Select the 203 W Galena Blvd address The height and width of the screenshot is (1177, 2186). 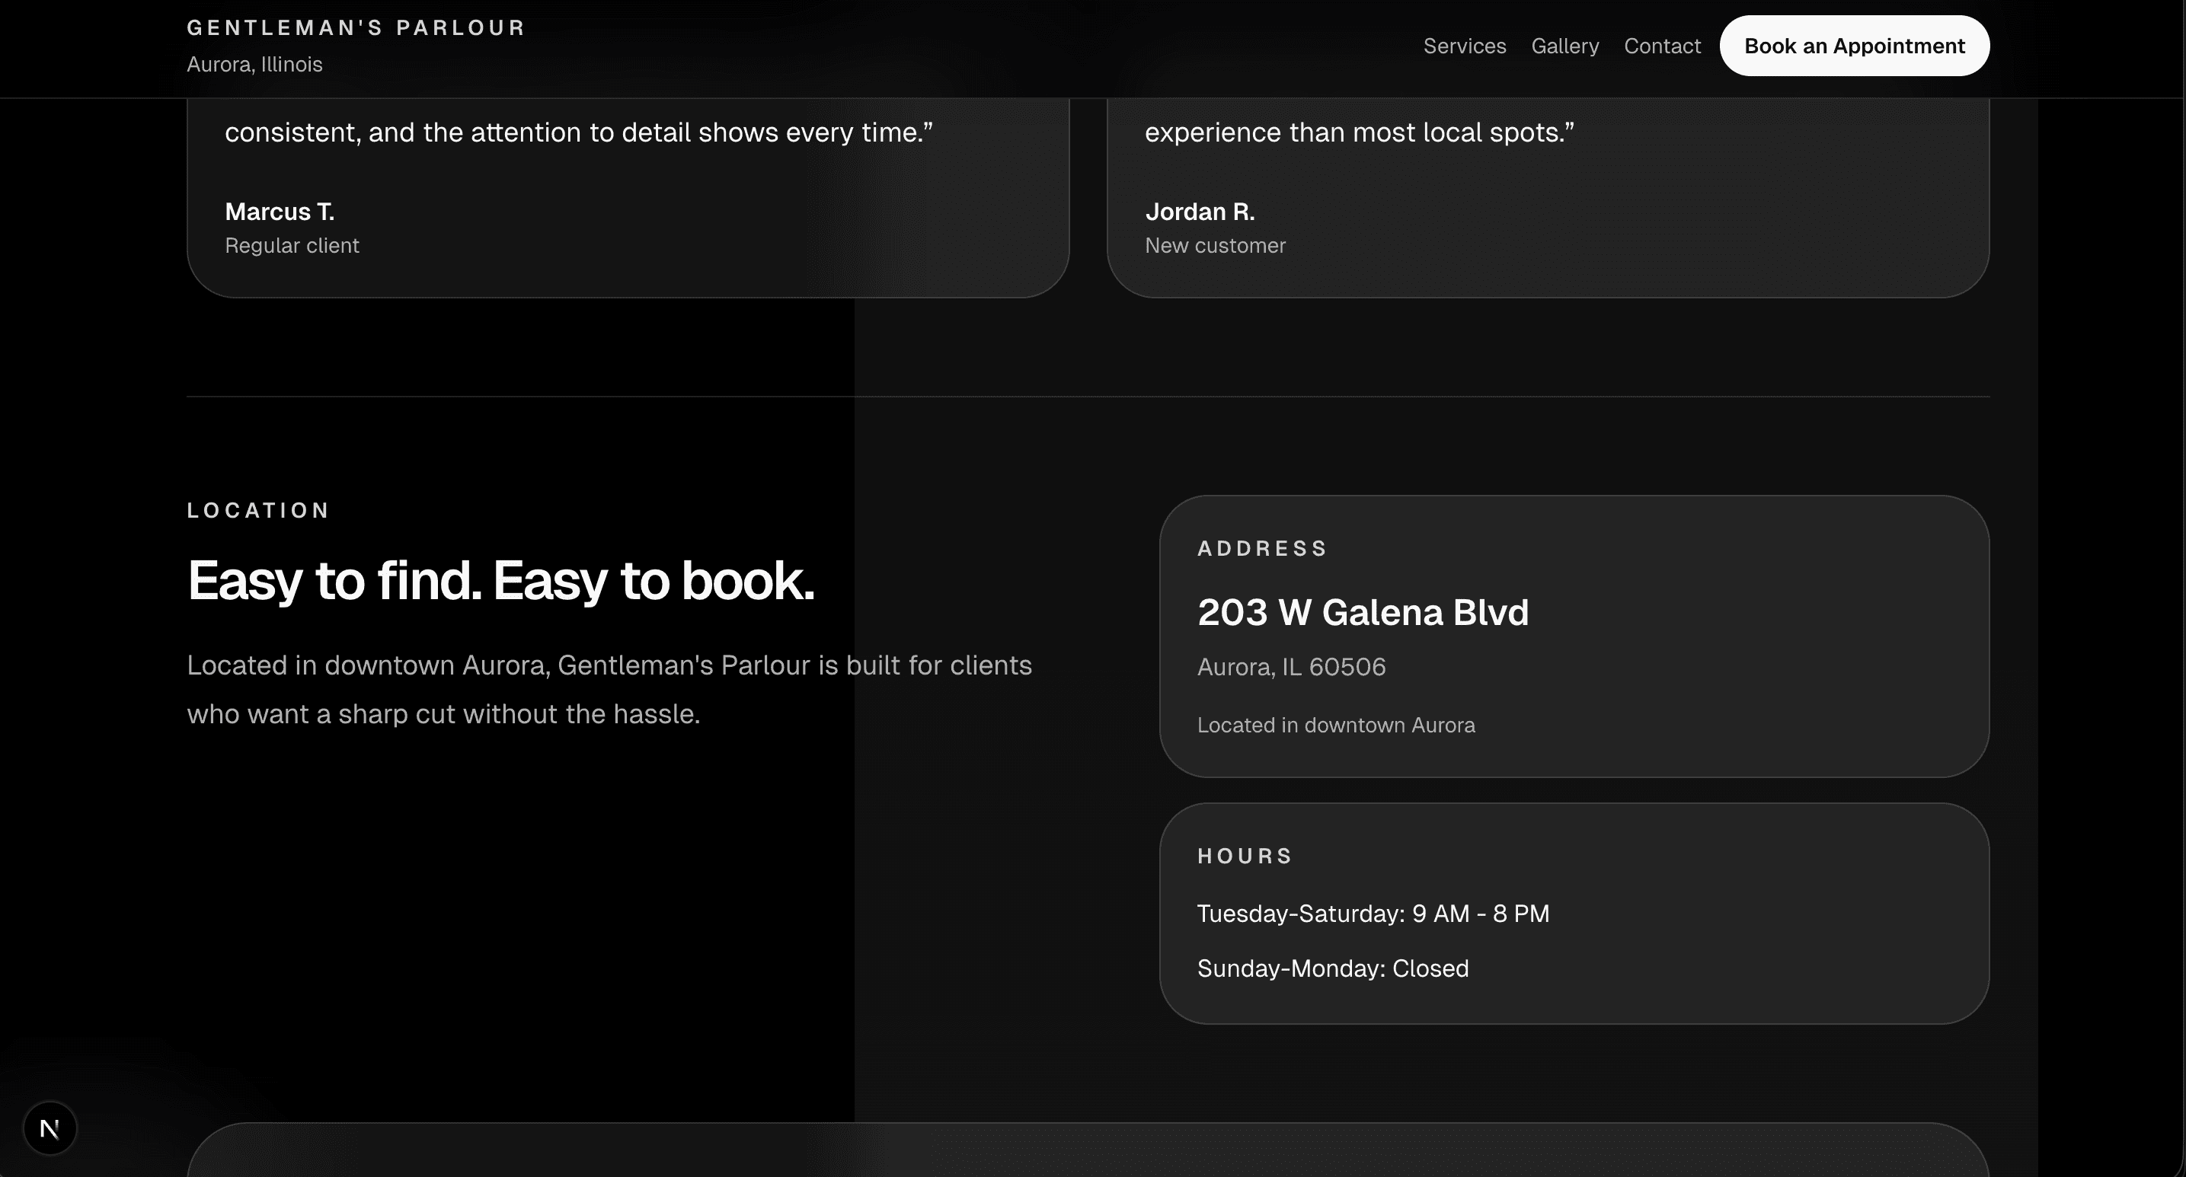1362,612
